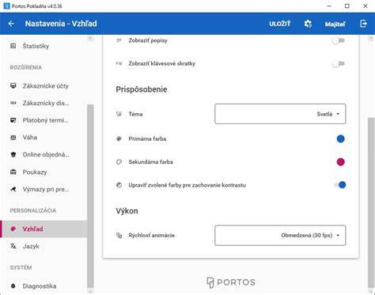Click the Váha scale icon

13,138
